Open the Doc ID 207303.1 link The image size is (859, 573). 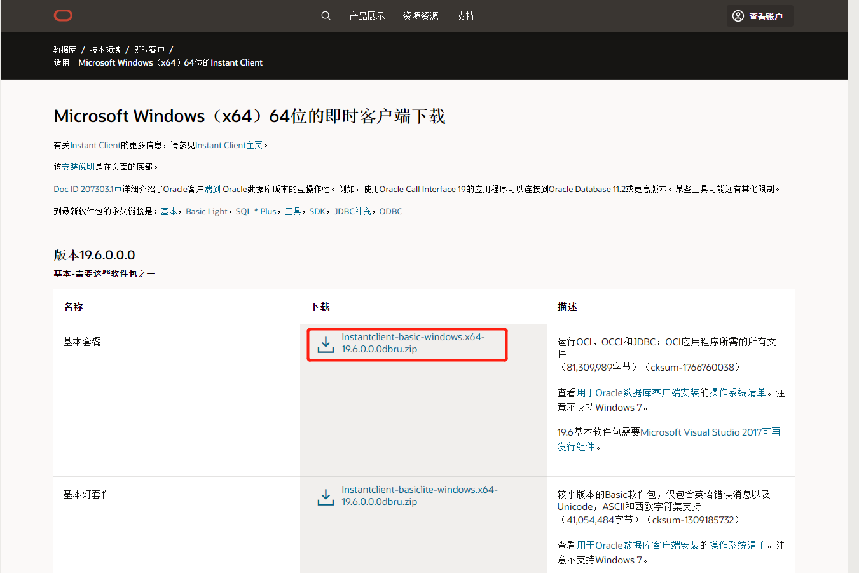click(87, 189)
